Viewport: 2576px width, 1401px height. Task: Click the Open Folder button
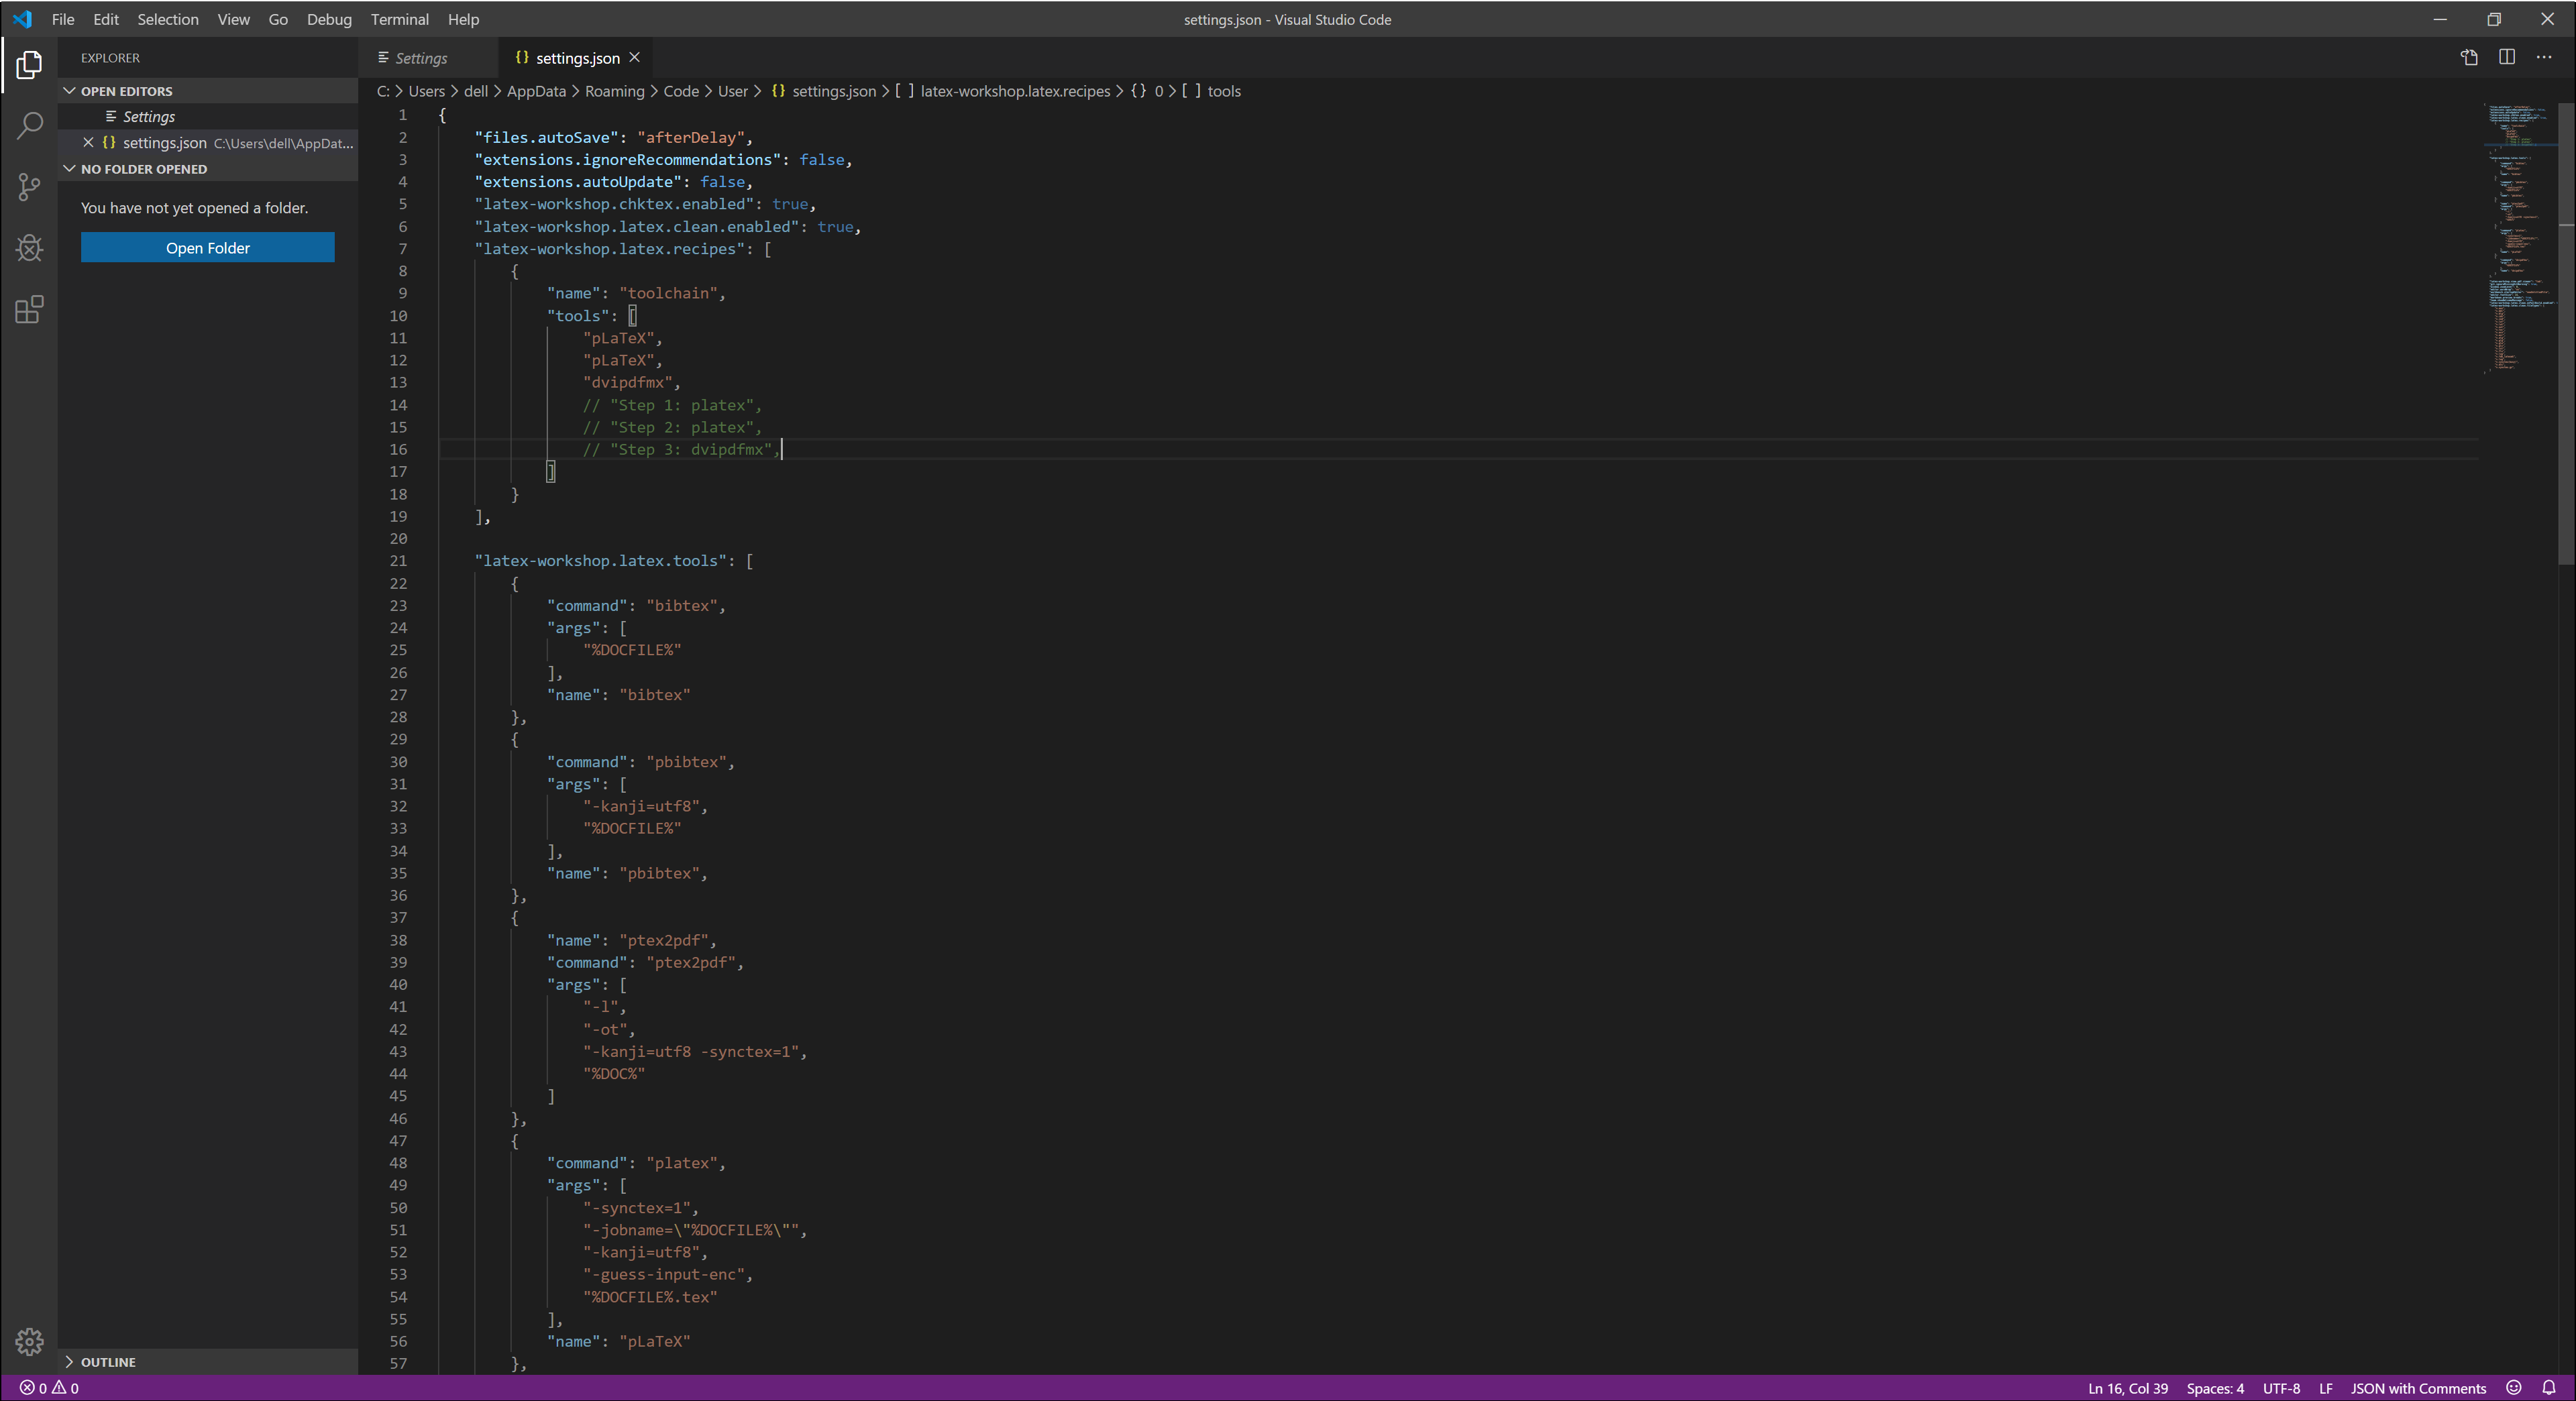[207, 248]
